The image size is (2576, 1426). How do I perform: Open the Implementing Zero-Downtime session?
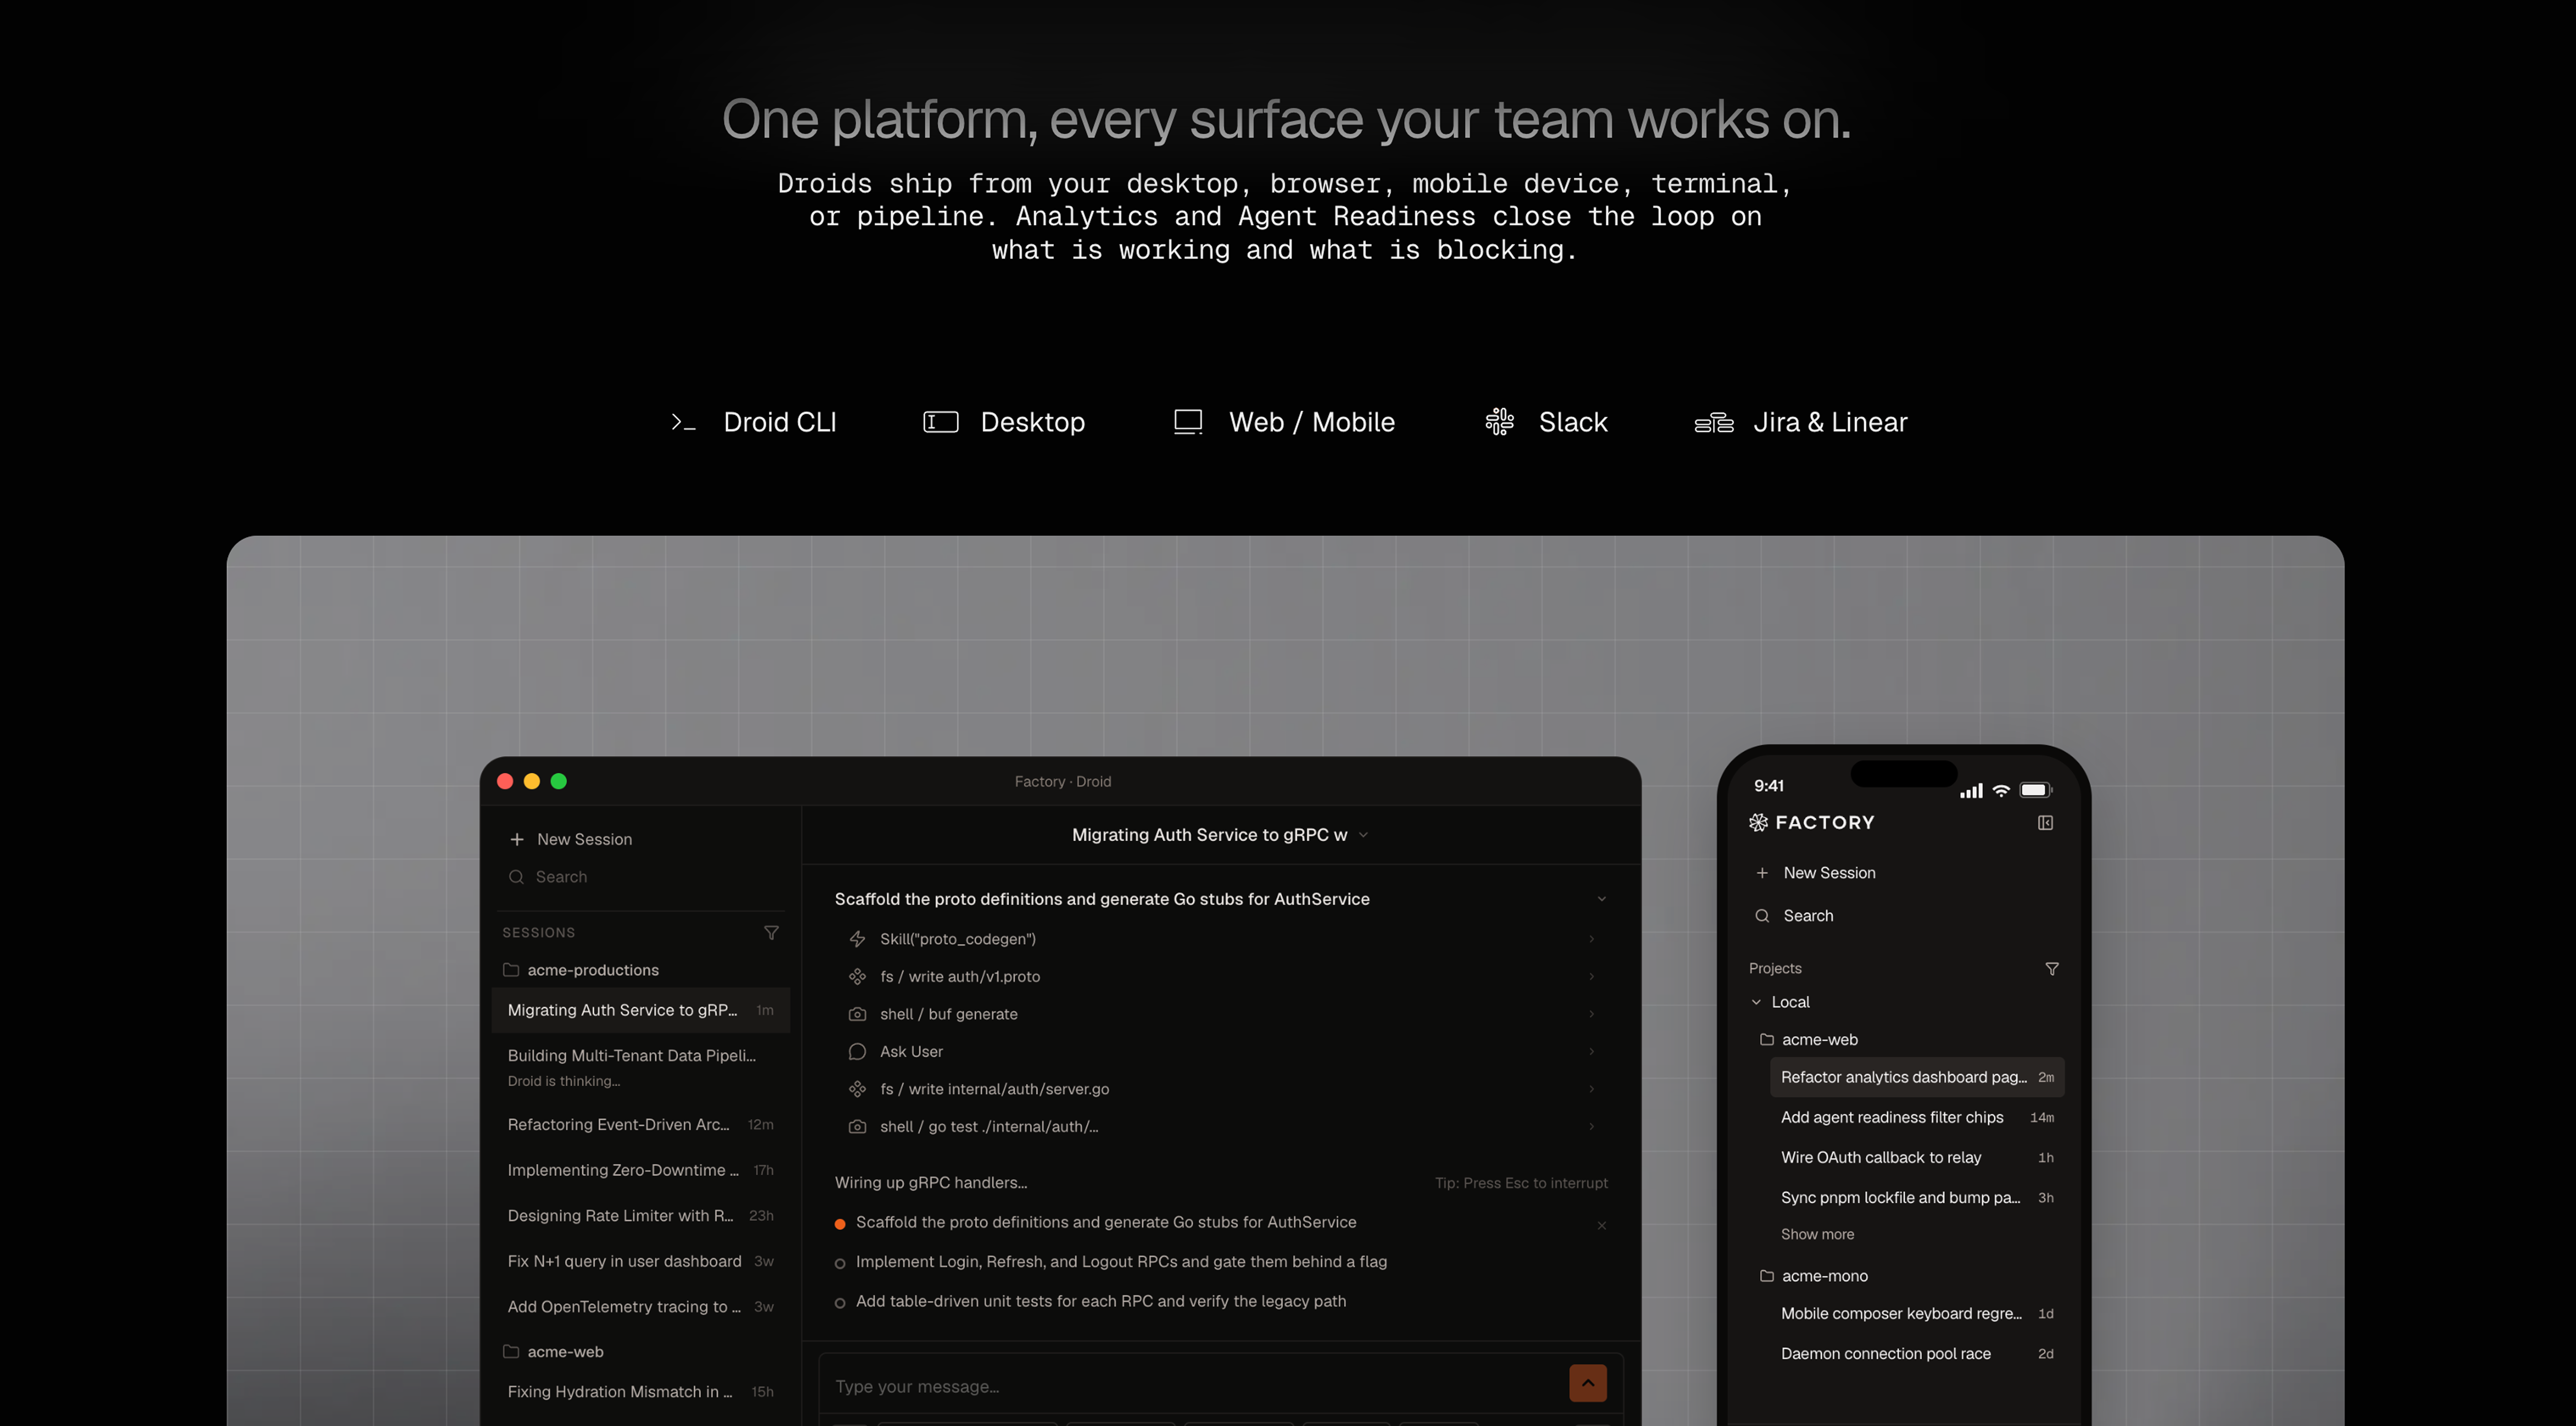click(x=641, y=1170)
